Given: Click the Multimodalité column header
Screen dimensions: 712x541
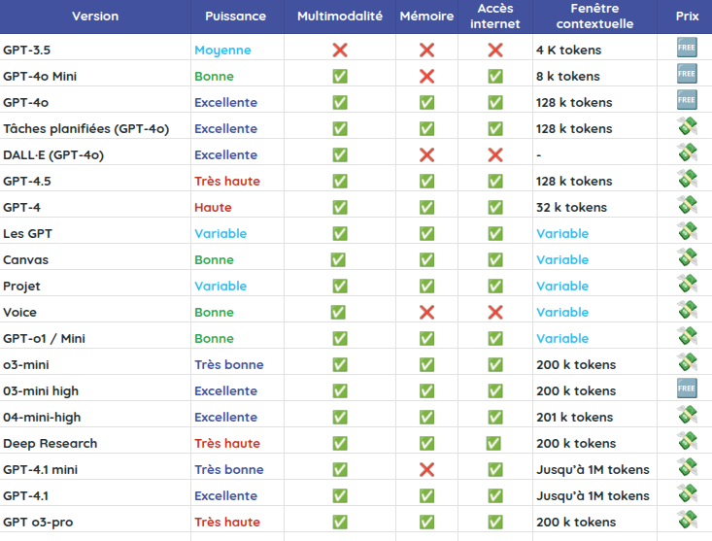Looking at the screenshot, I should (x=340, y=17).
